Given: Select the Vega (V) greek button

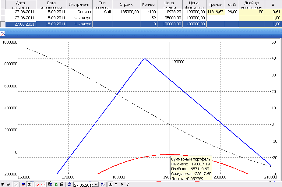Looking at the screenshot, I should pyautogui.click(x=128, y=184).
